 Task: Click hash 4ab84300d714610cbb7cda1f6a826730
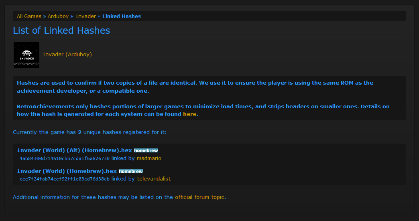(64, 158)
